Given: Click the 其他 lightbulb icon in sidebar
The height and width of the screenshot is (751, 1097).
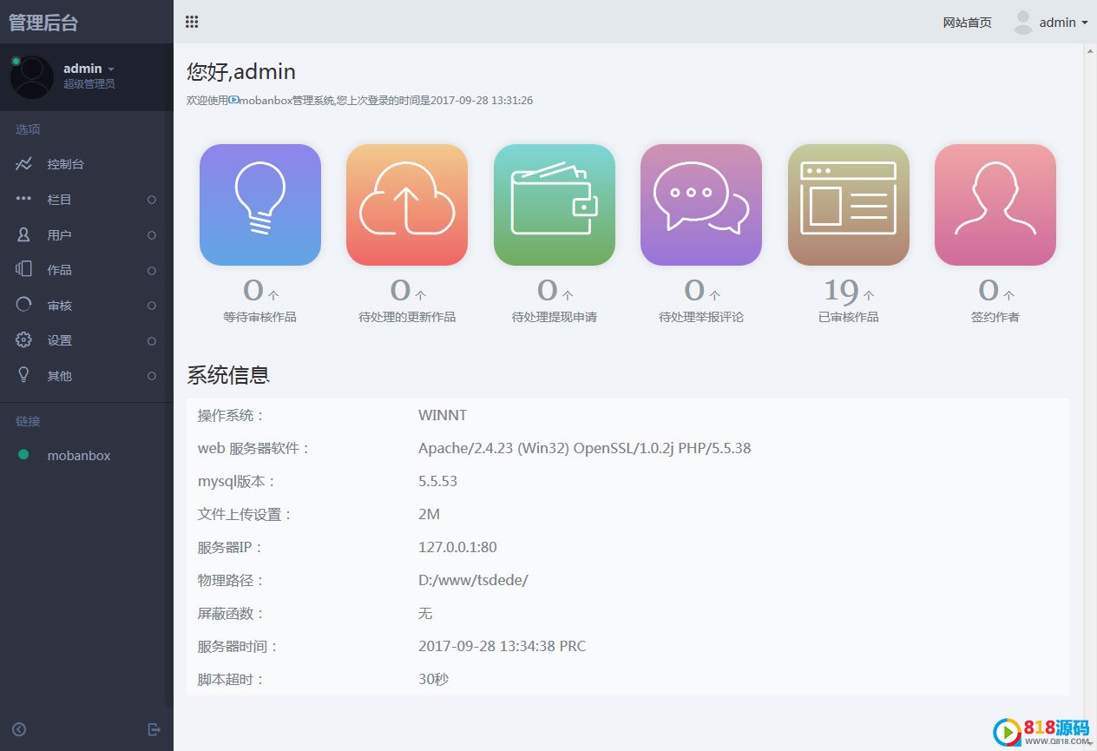Looking at the screenshot, I should click(24, 375).
